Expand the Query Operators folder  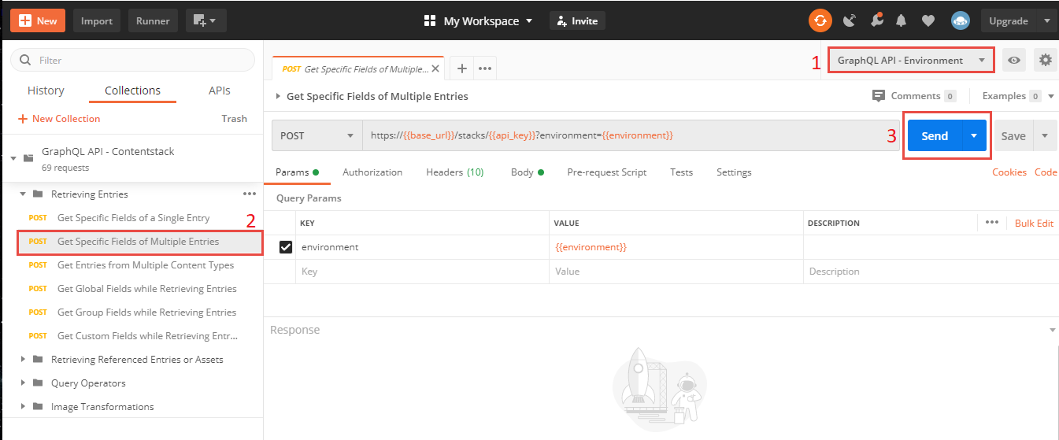pyautogui.click(x=24, y=383)
